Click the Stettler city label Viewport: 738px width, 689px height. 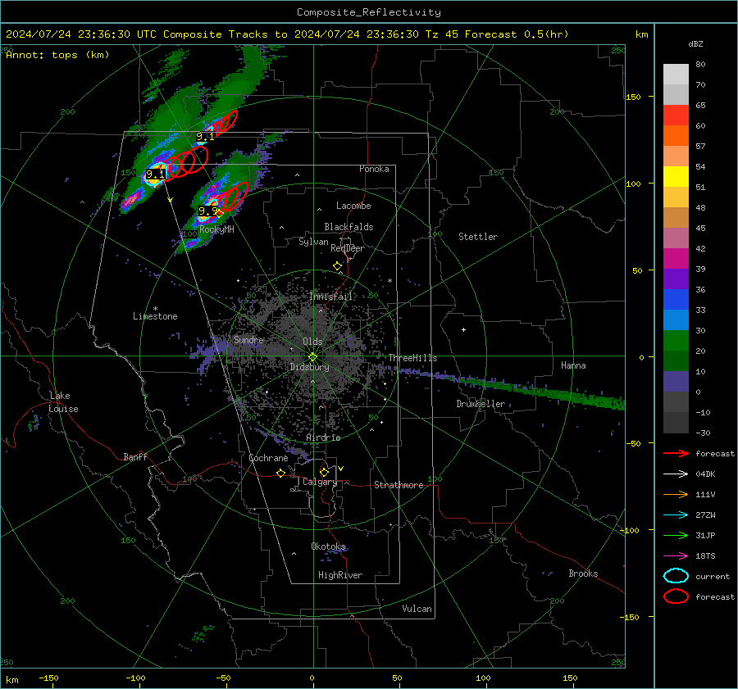pyautogui.click(x=478, y=237)
